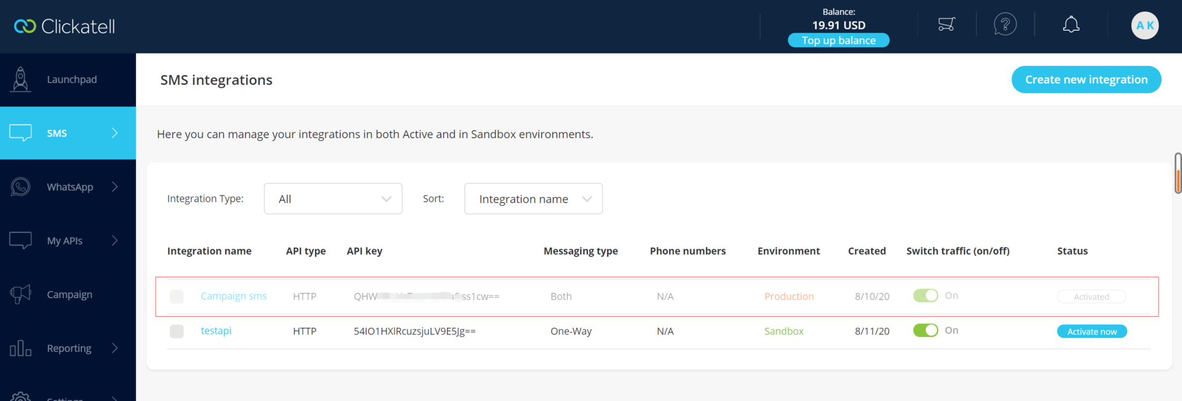Click the API key column header
Viewport: 1182px width, 401px height.
point(364,251)
